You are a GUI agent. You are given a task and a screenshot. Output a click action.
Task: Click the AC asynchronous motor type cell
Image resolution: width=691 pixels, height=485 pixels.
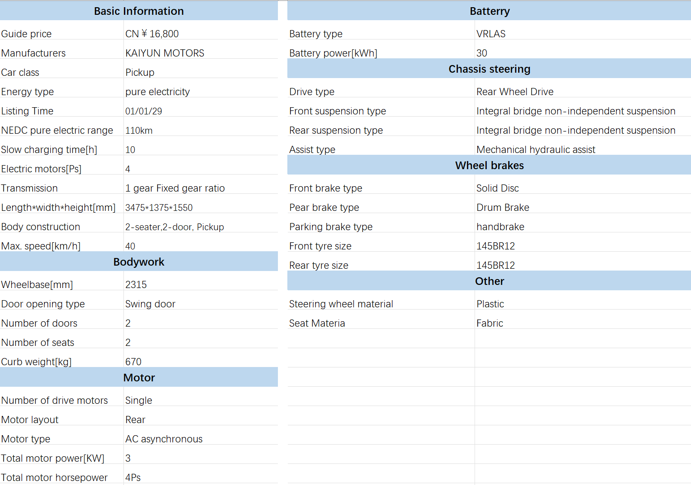(x=164, y=439)
